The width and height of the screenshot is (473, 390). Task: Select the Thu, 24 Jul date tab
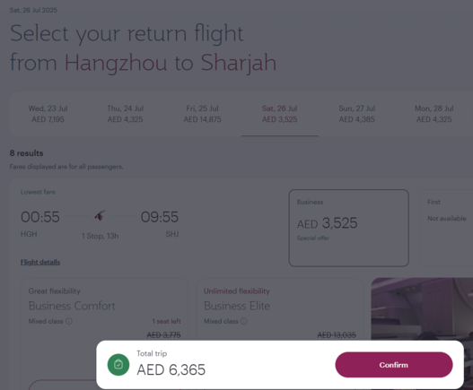(125, 114)
